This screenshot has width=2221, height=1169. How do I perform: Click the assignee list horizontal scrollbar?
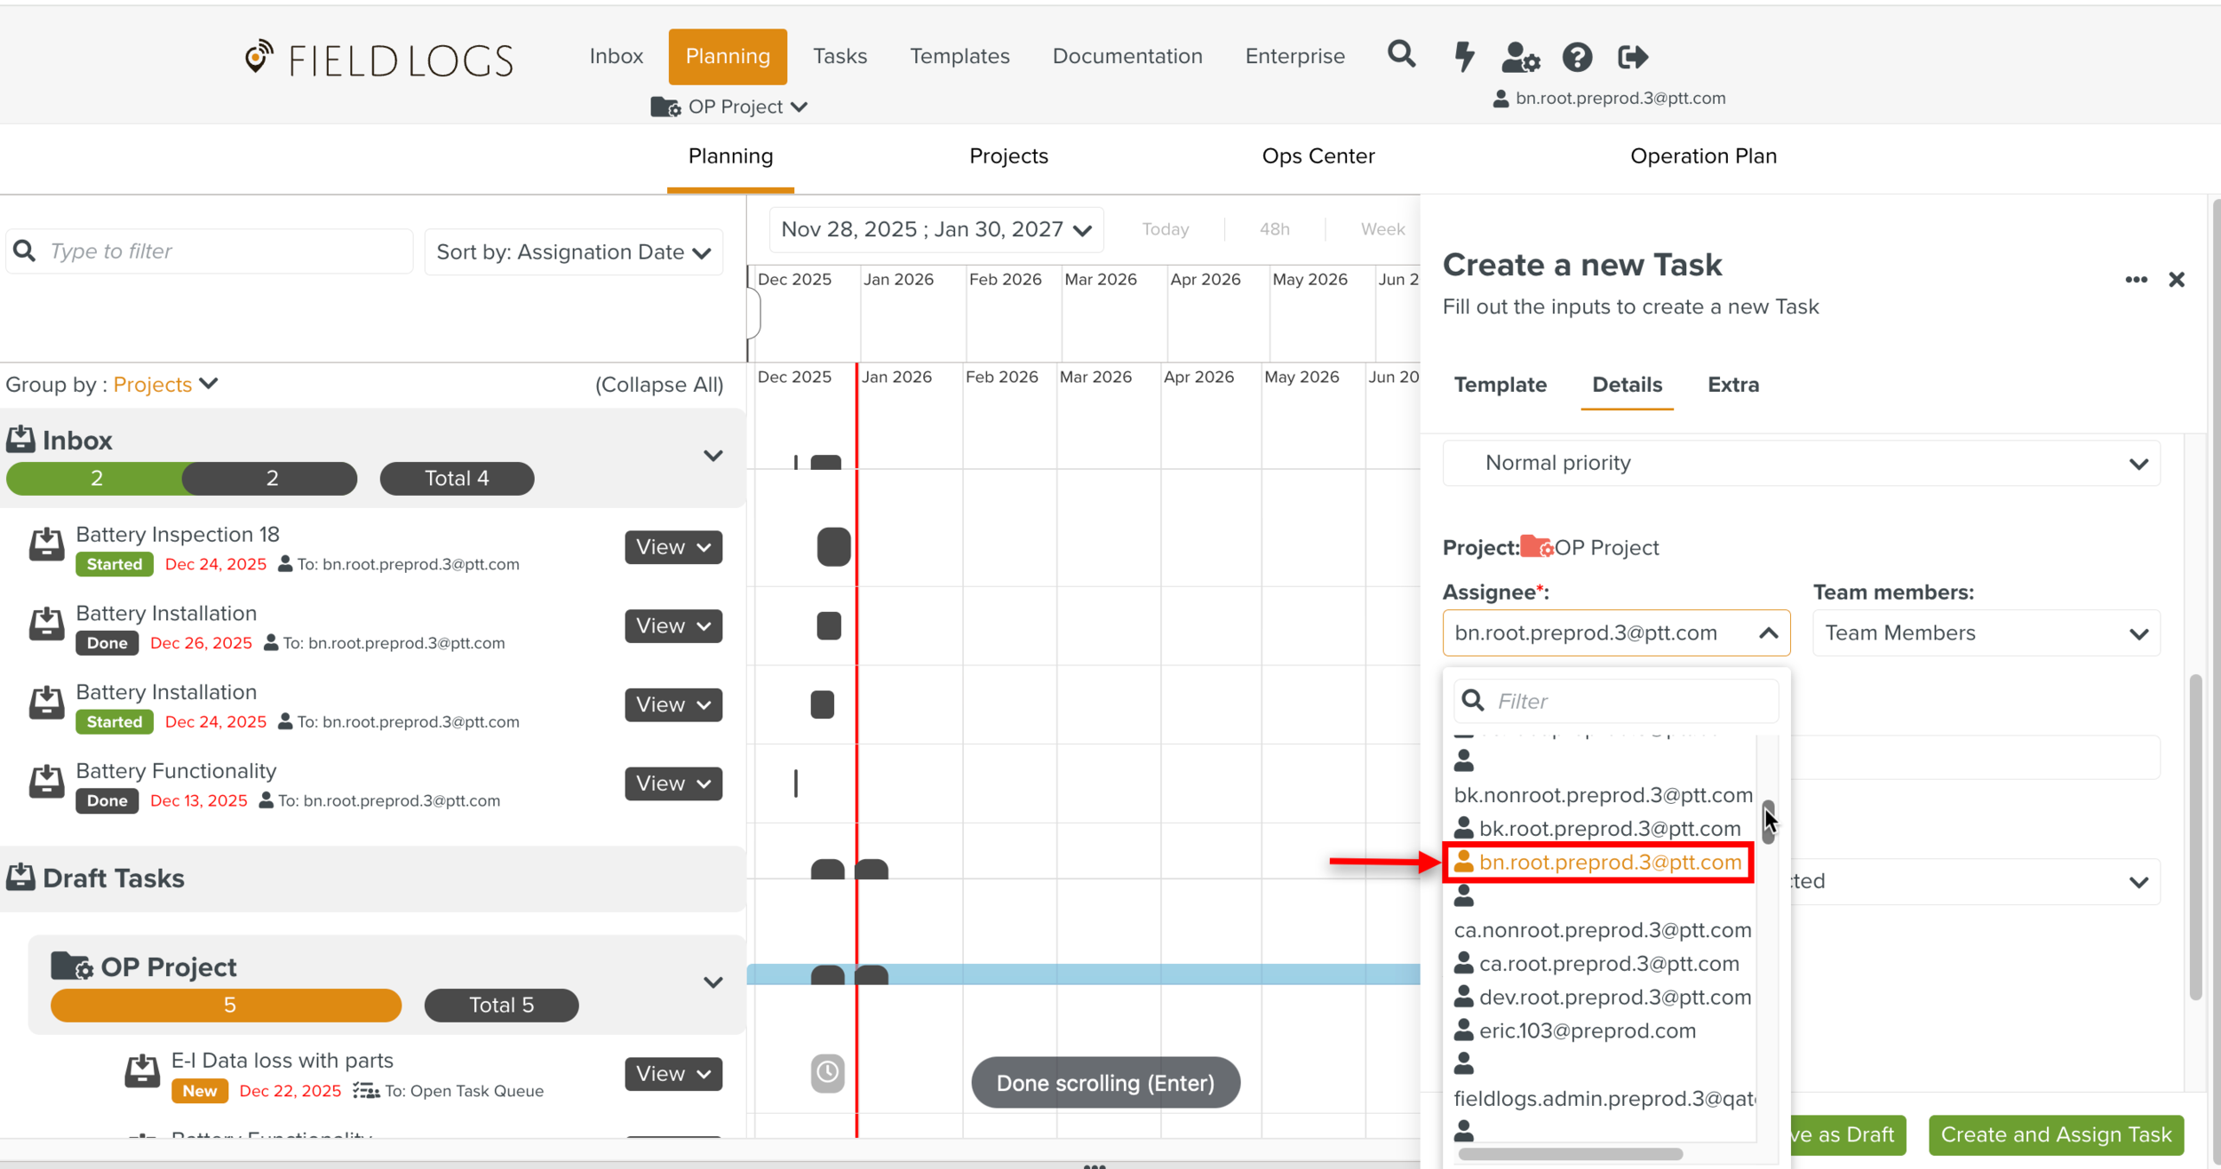click(x=1570, y=1154)
